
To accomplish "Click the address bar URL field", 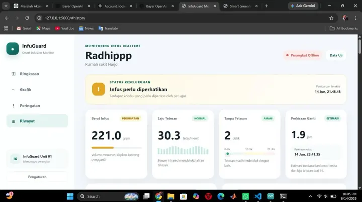I will click(x=186, y=18).
